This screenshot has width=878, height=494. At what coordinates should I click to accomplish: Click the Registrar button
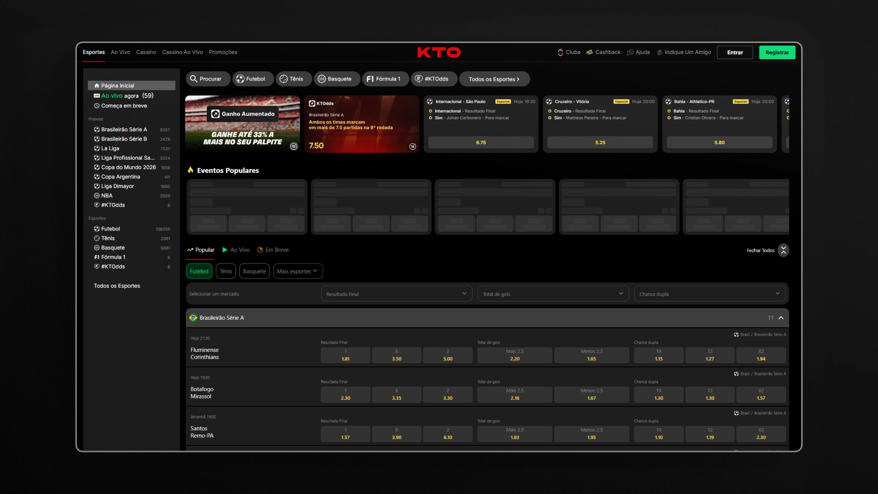[x=777, y=52]
